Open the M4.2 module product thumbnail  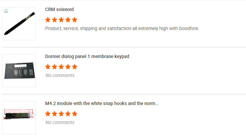[x=19, y=118]
